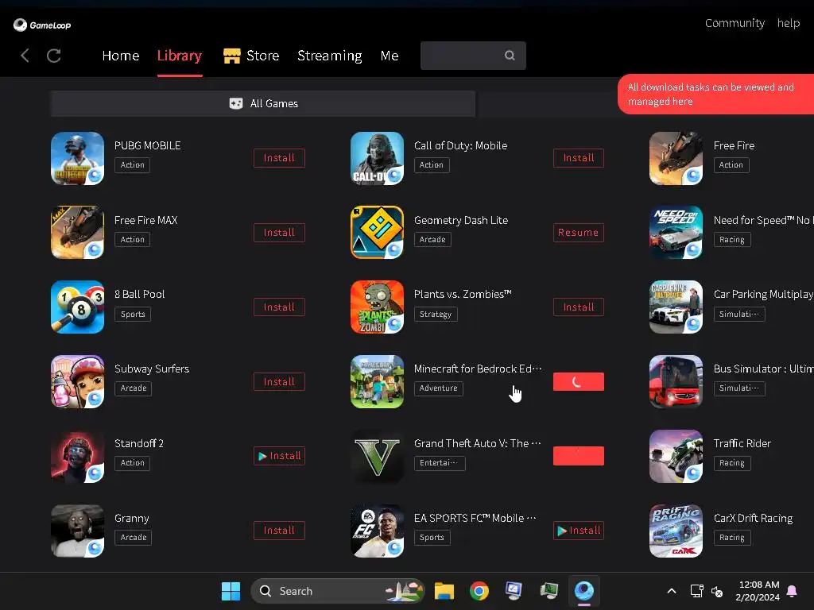Click Minecraft loading red button
This screenshot has width=814, height=610.
coord(579,382)
